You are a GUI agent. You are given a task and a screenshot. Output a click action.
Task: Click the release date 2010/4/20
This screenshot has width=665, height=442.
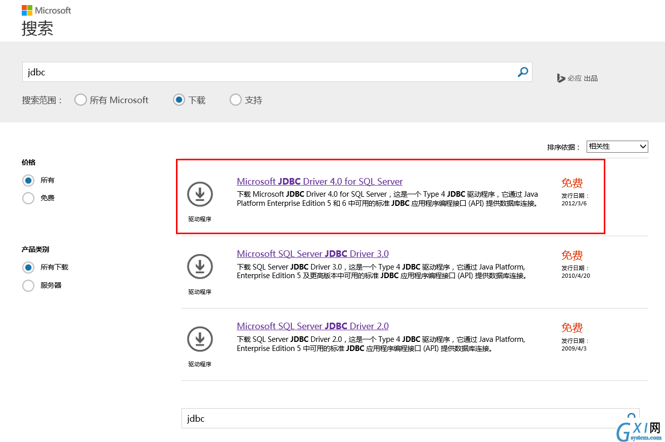pos(575,276)
